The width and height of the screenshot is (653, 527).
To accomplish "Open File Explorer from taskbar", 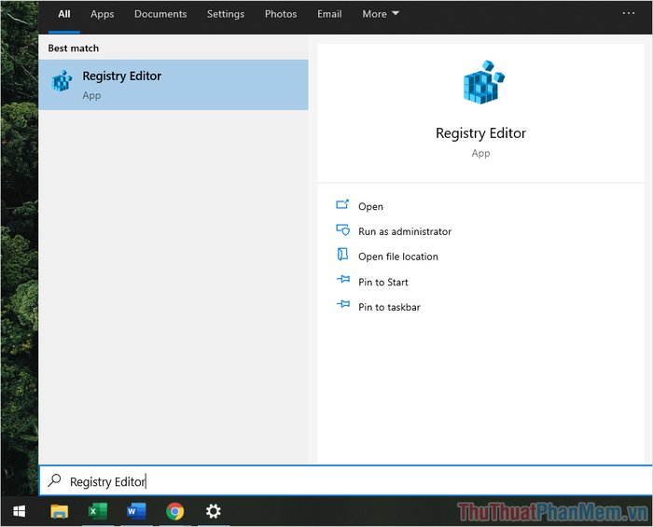I will tap(59, 511).
